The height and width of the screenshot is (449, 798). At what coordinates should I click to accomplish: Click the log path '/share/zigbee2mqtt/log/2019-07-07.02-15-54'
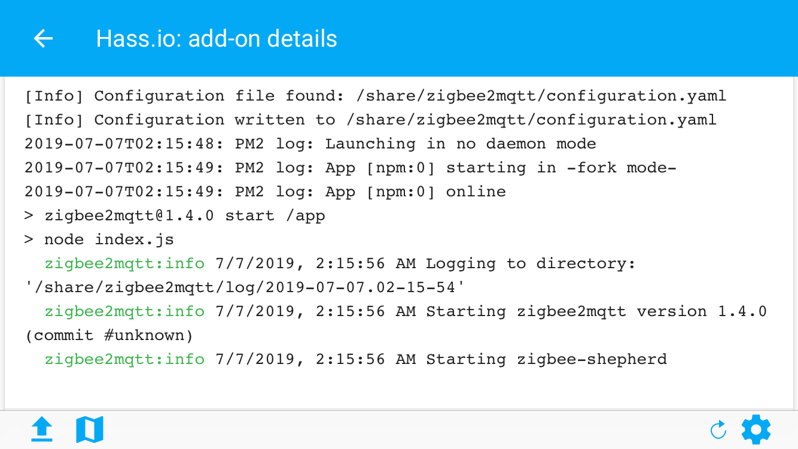(245, 287)
